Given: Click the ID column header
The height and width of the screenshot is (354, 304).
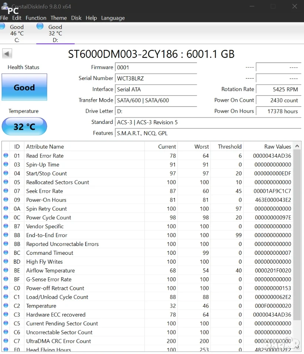Looking at the screenshot, I should coord(17,147).
